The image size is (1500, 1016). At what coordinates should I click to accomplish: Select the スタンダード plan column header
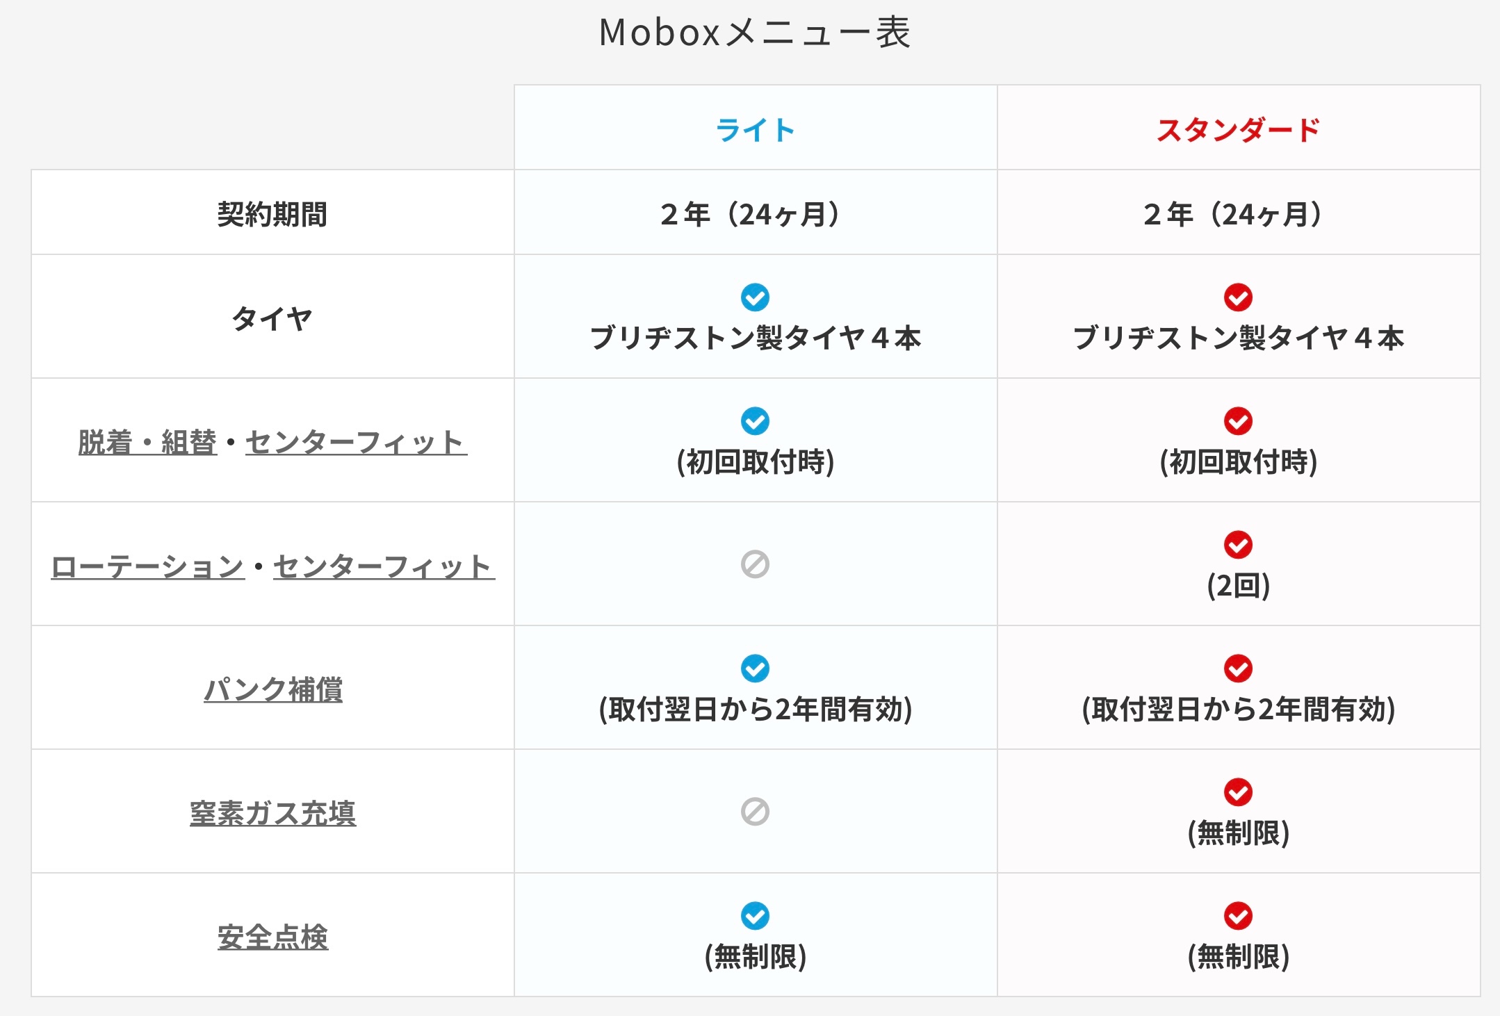(1238, 130)
